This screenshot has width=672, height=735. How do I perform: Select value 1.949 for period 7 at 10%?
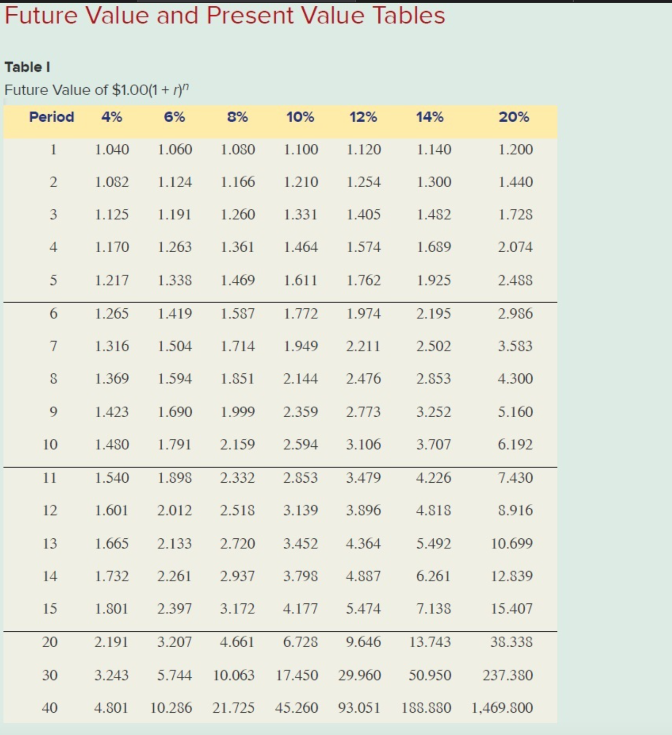pos(300,346)
